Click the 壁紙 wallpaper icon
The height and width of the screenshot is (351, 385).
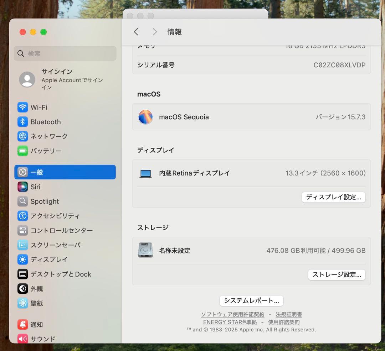click(22, 303)
